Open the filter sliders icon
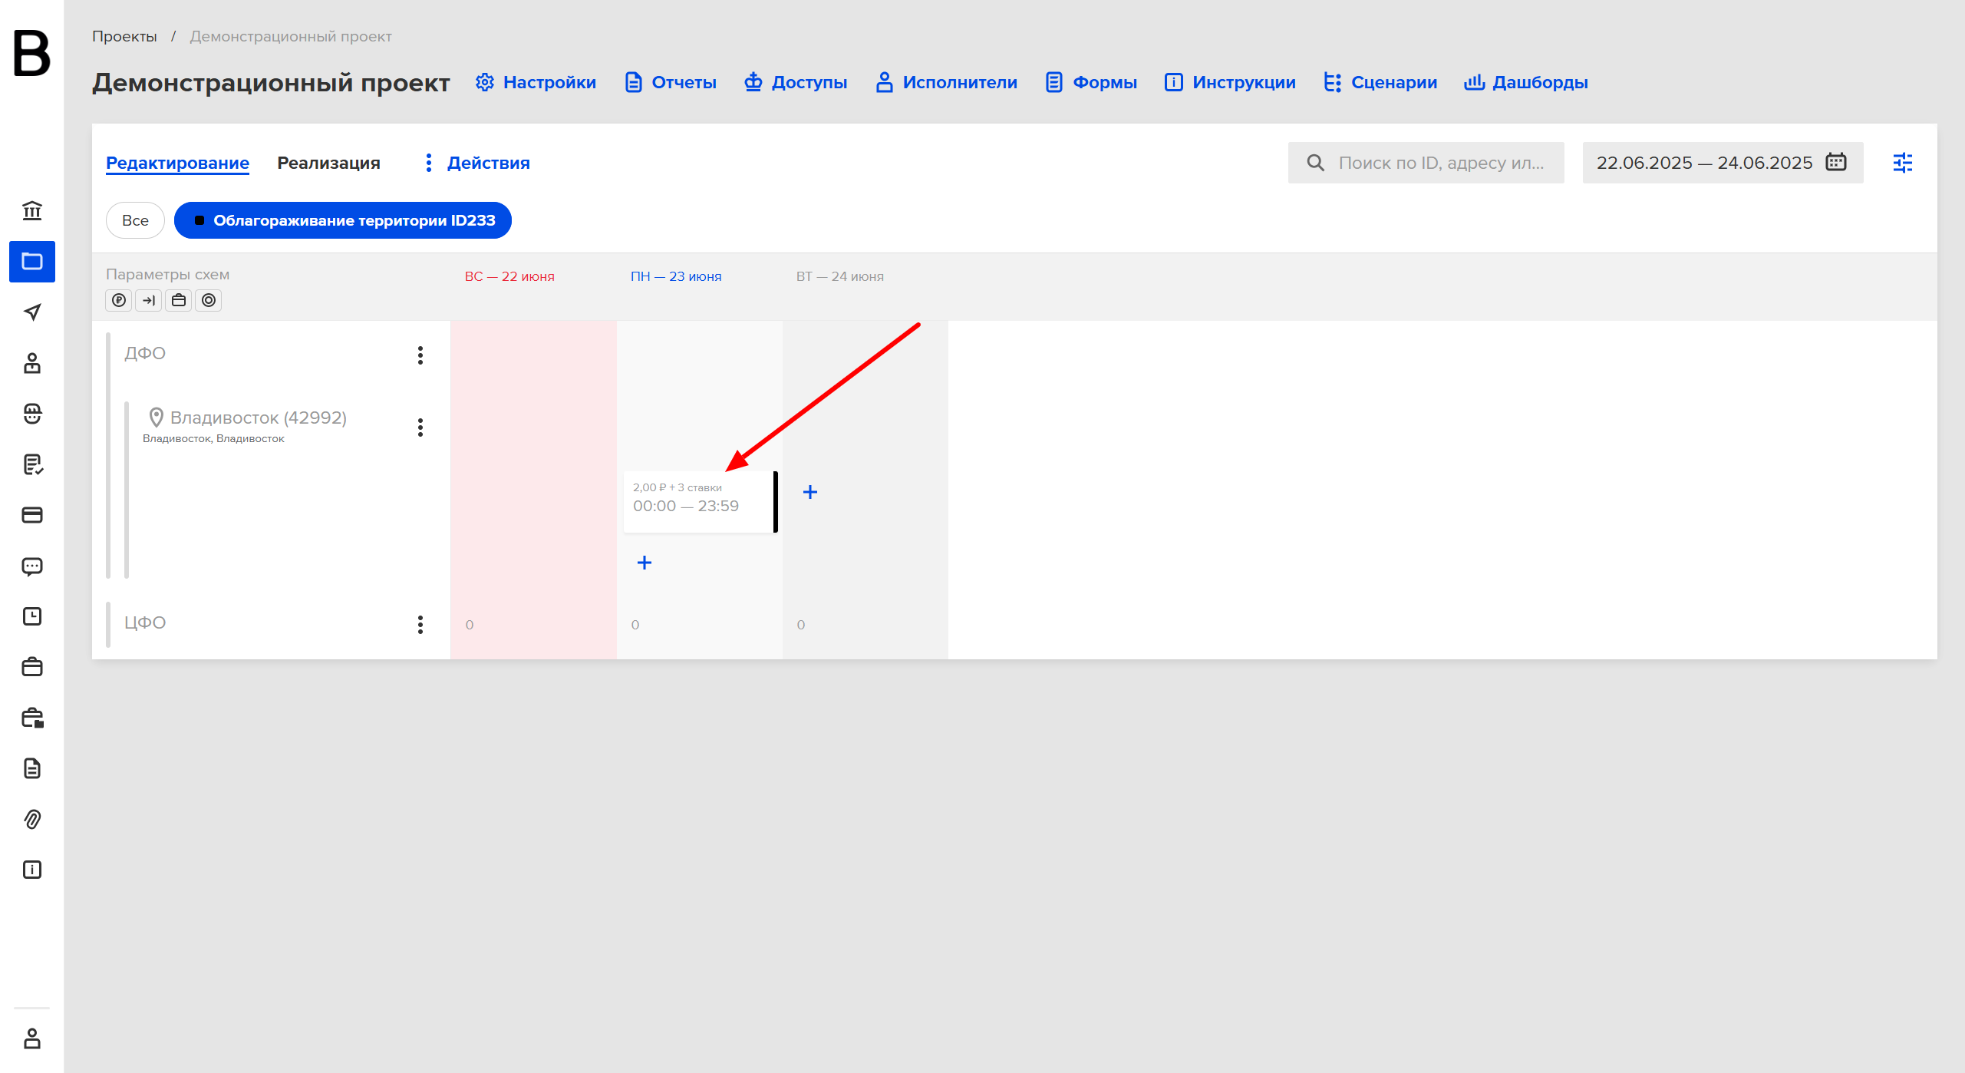 [x=1903, y=163]
